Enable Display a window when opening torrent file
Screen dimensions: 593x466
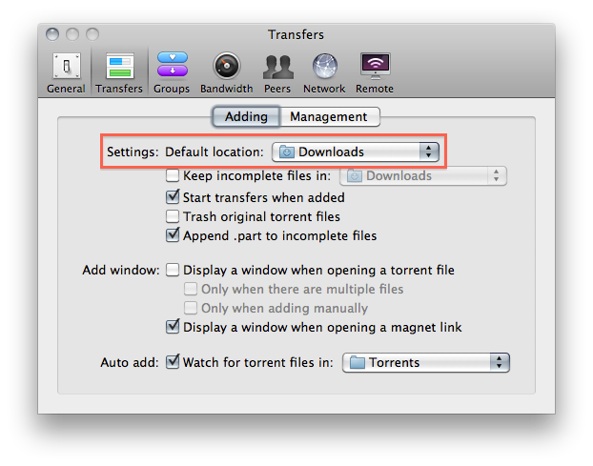(x=173, y=271)
